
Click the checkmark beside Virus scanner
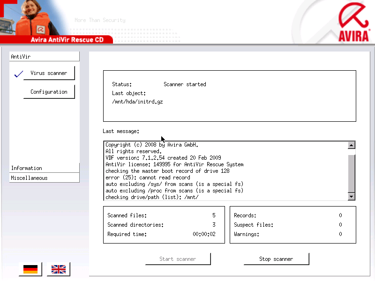pos(19,74)
